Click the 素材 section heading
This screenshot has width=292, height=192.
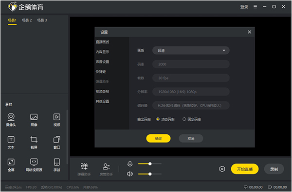pos(9,105)
